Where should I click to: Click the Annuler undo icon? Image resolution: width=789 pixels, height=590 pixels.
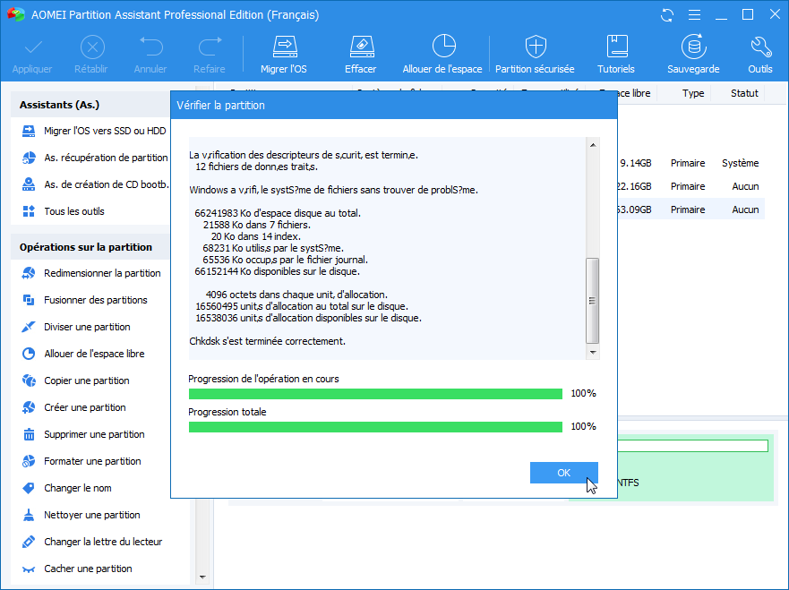point(151,47)
